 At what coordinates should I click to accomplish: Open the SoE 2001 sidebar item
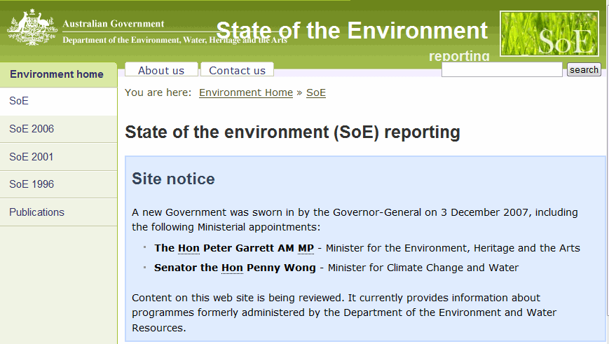58,157
